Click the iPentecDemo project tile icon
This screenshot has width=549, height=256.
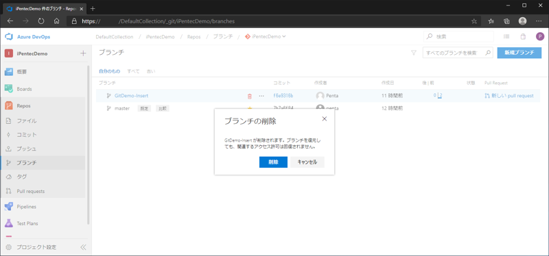pos(9,53)
